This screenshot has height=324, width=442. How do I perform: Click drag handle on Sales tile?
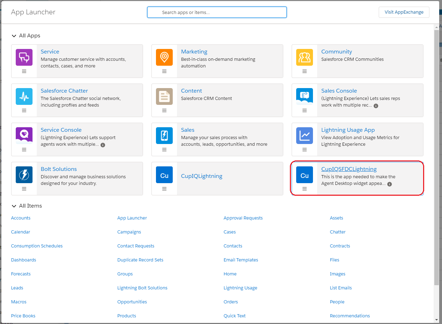coord(164,150)
